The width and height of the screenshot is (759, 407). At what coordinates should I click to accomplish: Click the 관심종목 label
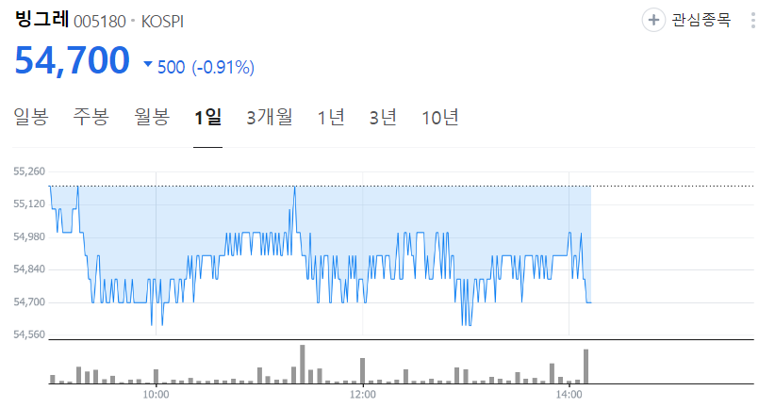701,20
